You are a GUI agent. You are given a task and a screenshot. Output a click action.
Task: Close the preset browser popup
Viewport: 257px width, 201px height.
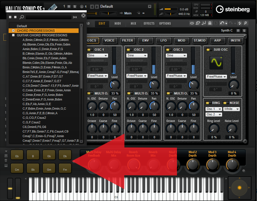(x=83, y=15)
